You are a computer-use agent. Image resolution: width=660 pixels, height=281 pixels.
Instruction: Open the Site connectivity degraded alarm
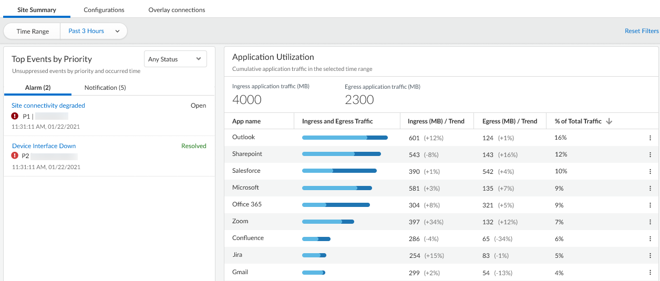pos(48,106)
